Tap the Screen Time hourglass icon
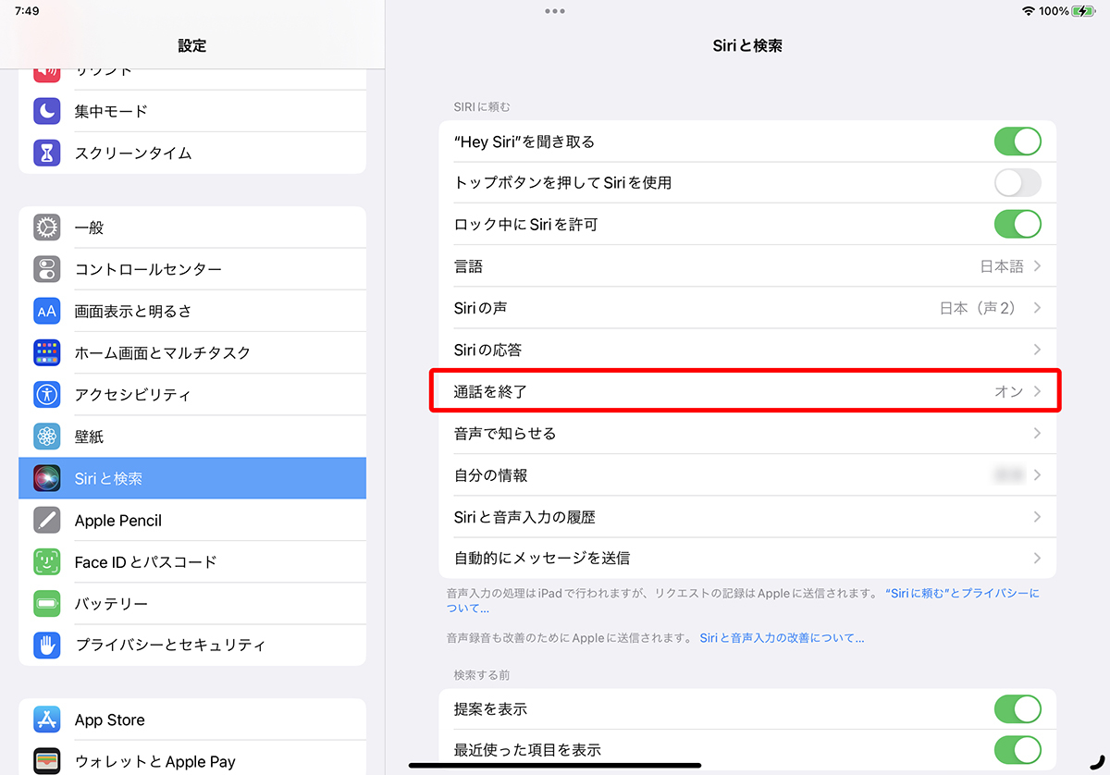 click(x=47, y=153)
